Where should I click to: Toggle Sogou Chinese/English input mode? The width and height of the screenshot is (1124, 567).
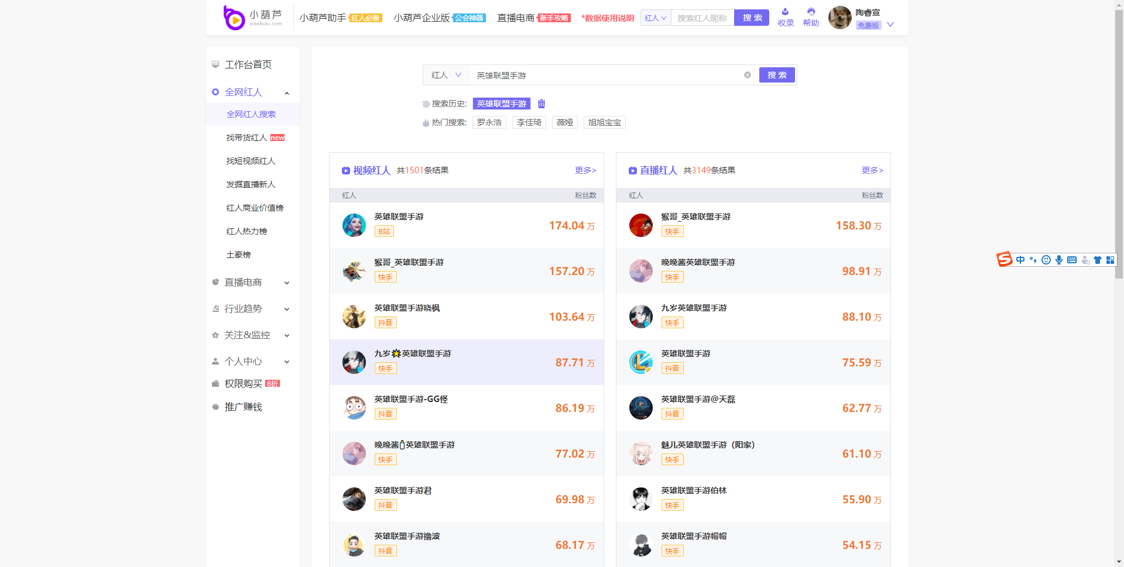pos(1020,260)
